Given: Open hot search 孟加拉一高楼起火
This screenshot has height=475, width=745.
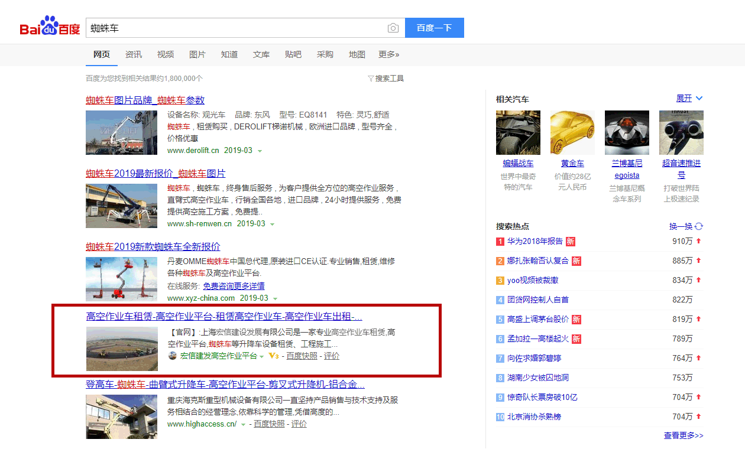Looking at the screenshot, I should [538, 339].
